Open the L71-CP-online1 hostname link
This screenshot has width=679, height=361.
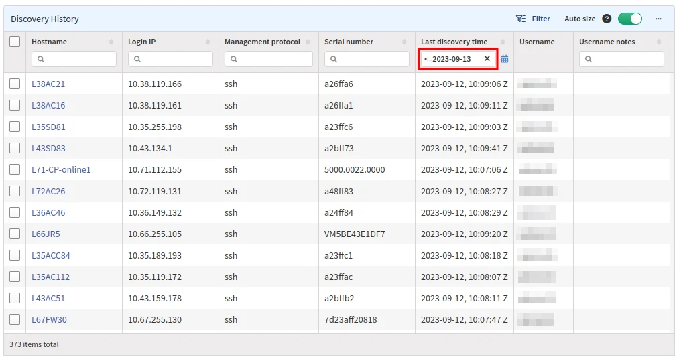tap(61, 169)
